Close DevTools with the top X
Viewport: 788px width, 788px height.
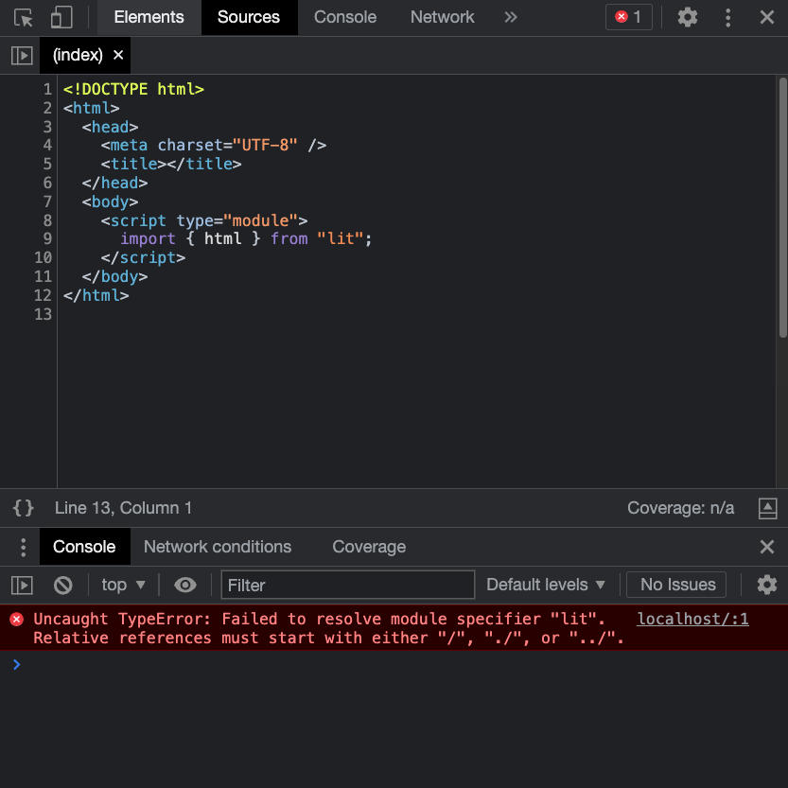coord(767,17)
